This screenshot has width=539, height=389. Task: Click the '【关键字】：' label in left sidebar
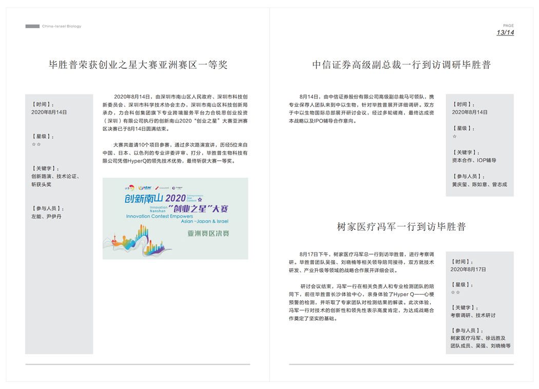pyautogui.click(x=45, y=168)
